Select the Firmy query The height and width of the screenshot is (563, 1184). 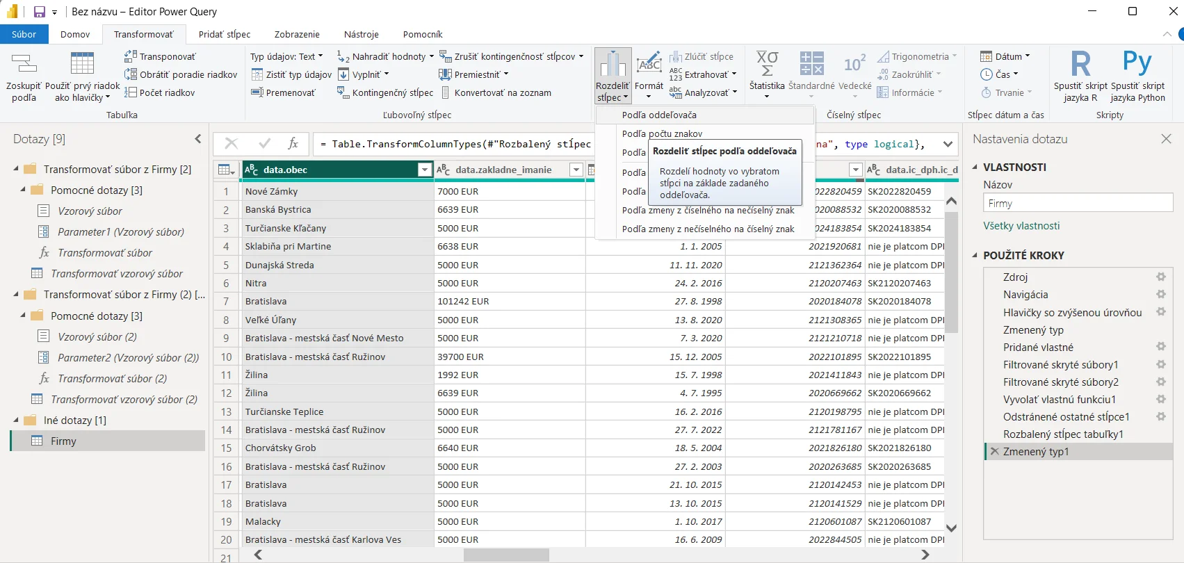[108, 441]
